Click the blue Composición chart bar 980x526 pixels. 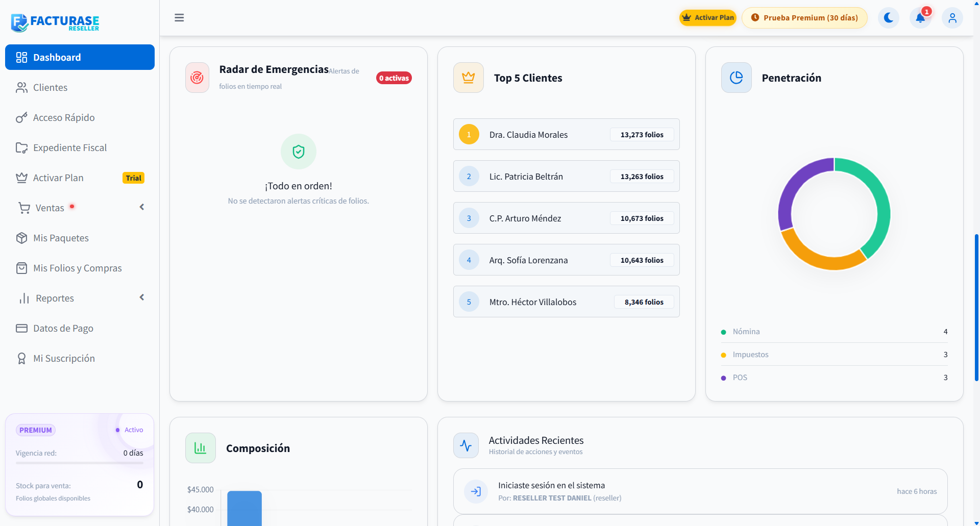(244, 508)
